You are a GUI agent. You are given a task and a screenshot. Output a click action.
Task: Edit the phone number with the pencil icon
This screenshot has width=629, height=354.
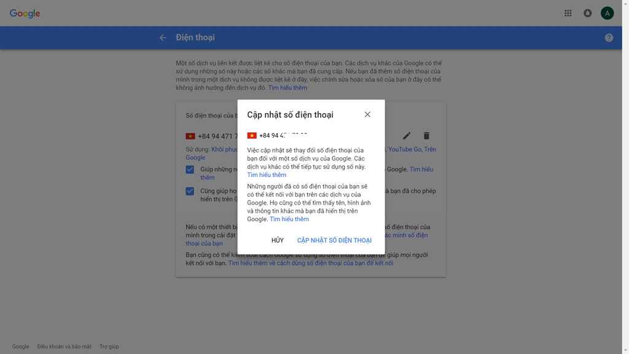(406, 135)
